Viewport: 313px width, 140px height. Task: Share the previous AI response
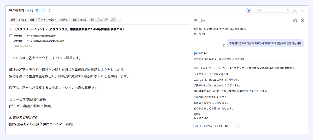pos(199,34)
